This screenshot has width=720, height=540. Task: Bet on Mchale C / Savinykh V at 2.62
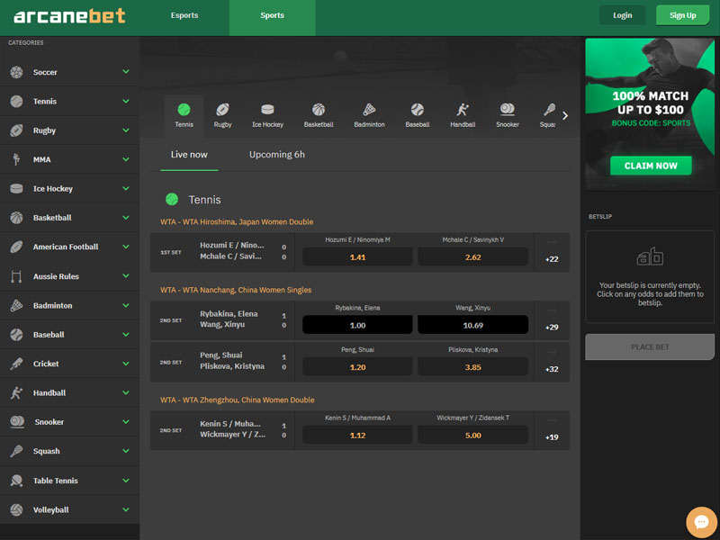473,256
